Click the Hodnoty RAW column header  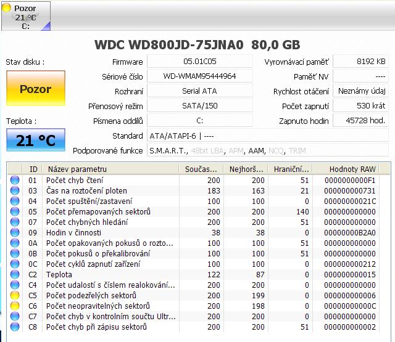(346, 169)
